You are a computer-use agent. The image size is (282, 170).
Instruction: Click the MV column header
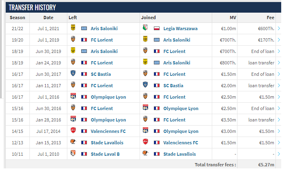tap(233, 18)
